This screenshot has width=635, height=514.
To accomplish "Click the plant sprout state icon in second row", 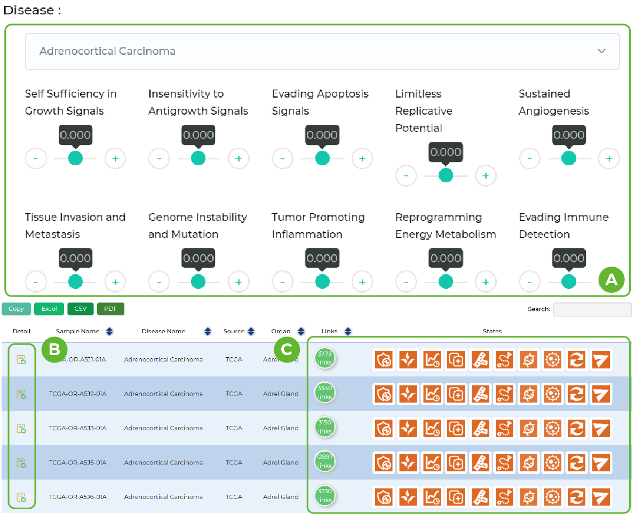I will 408,394.
